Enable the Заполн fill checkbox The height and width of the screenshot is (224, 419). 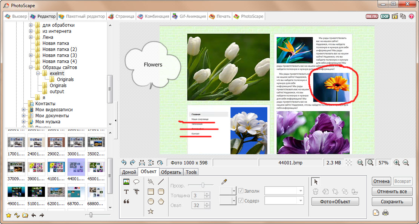click(241, 191)
